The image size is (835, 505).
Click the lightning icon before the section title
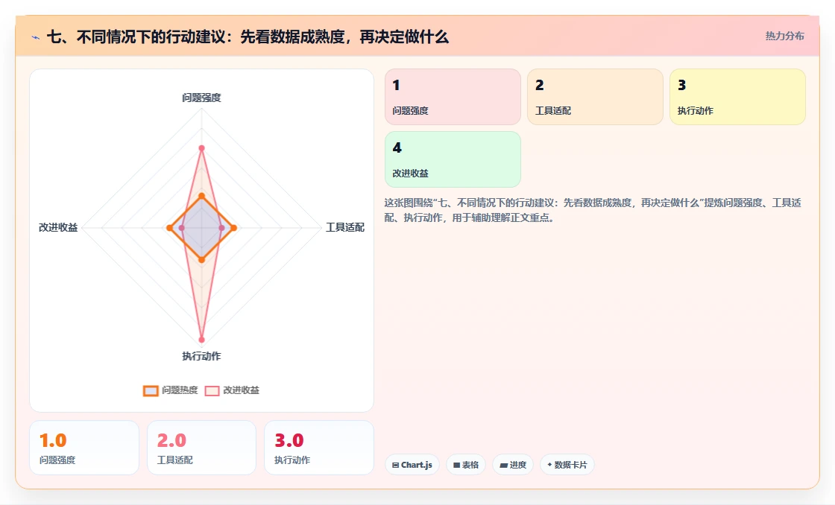click(36, 37)
